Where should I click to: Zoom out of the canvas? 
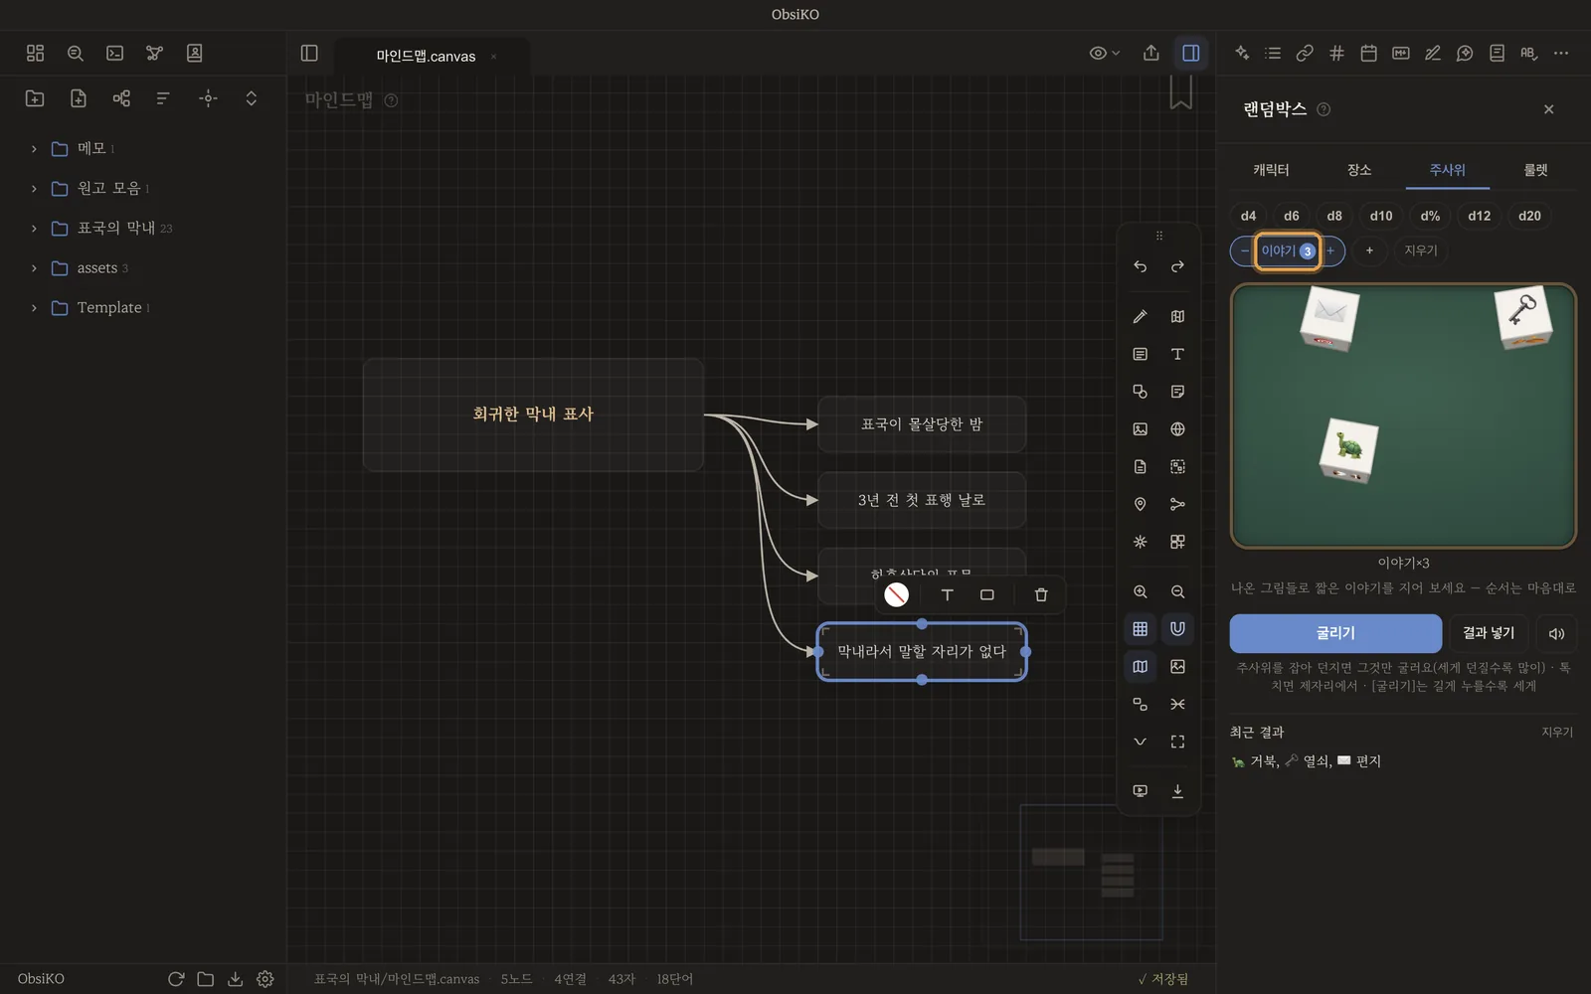point(1177,591)
